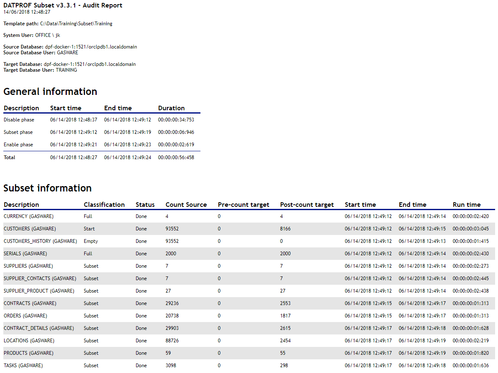
Task: Click the Classification column header
Action: click(104, 205)
